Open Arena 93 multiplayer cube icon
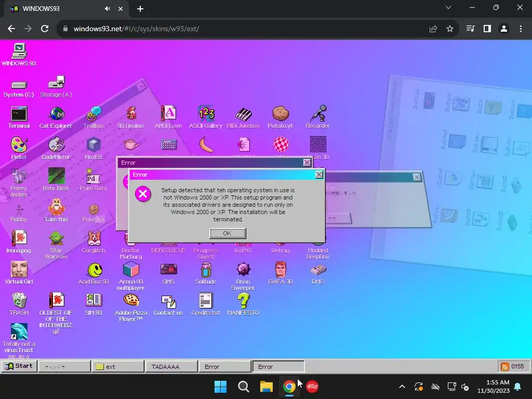Viewport: 532px width, 399px height. click(x=131, y=270)
